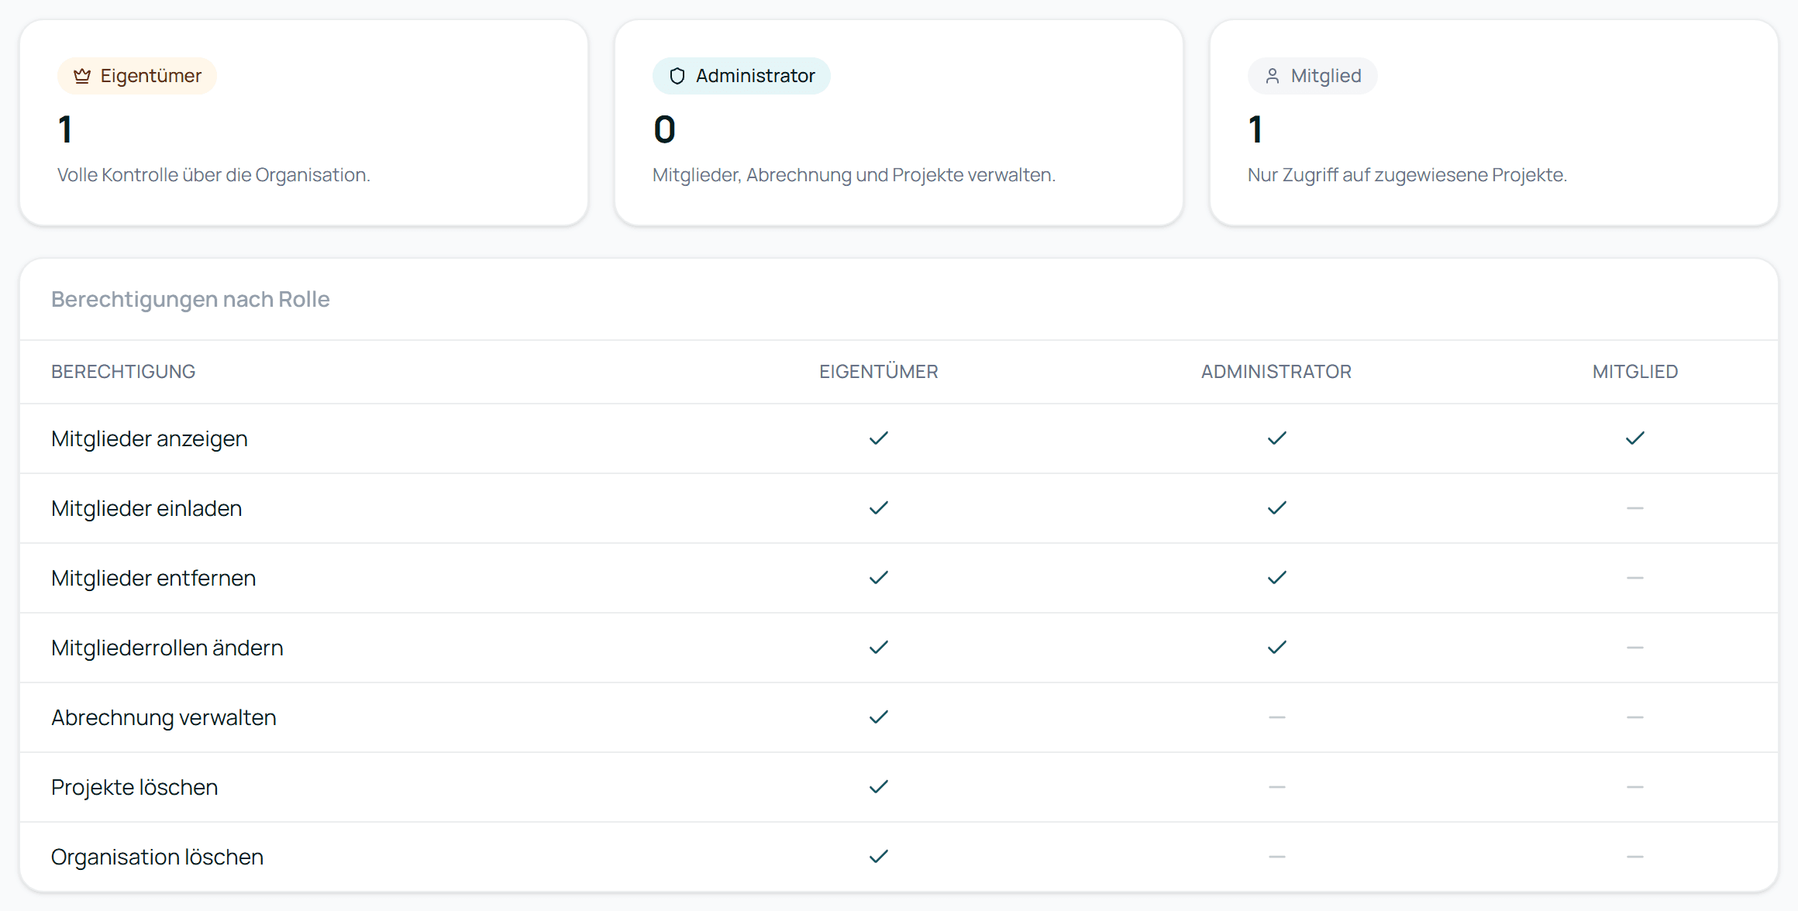Click the 'Projekte löschen' row label
This screenshot has height=911, width=1798.
[135, 788]
